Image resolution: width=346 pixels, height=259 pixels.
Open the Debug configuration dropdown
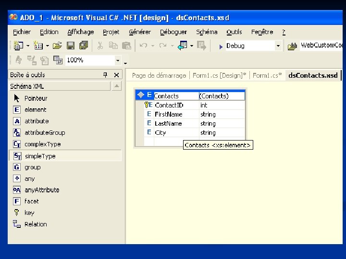[x=278, y=46]
